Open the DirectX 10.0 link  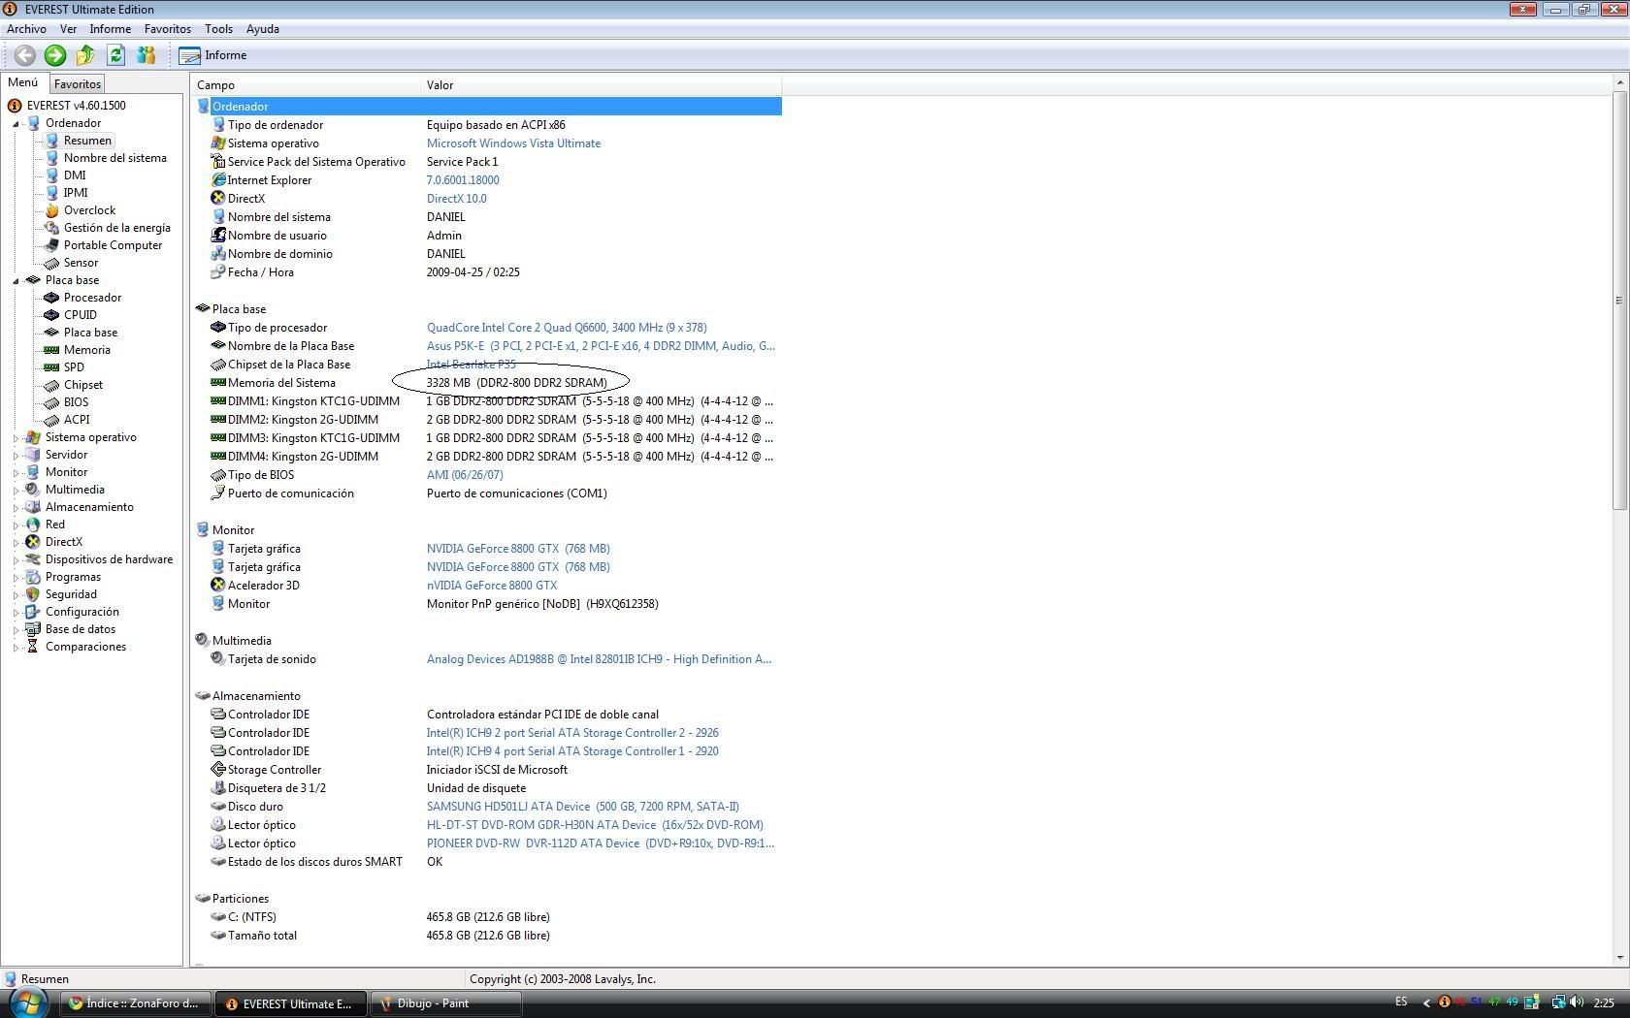457,199
